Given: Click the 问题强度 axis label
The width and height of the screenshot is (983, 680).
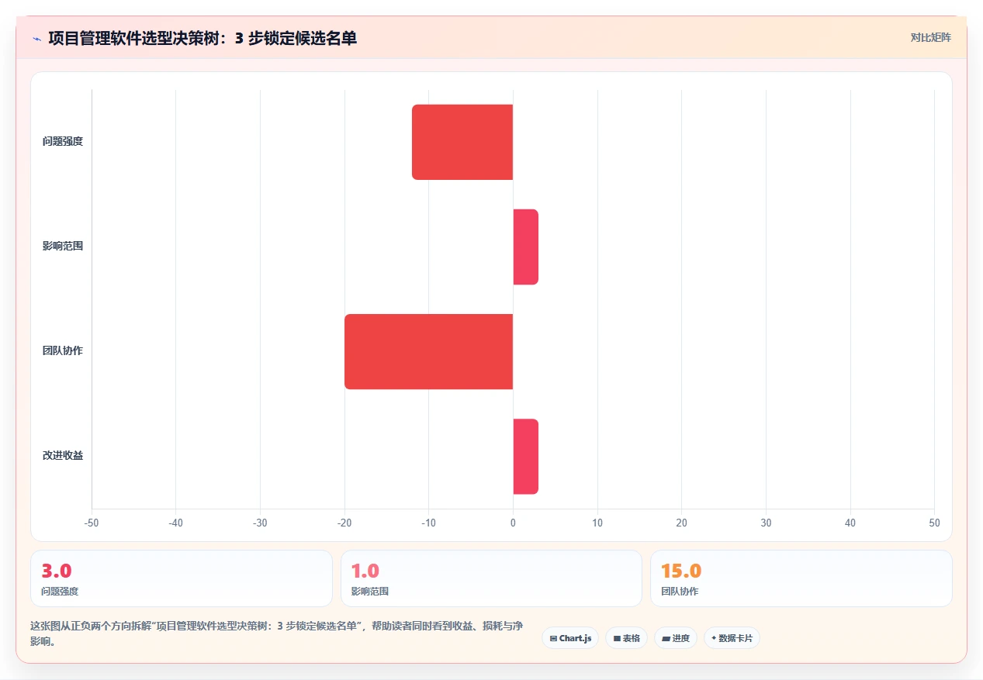Looking at the screenshot, I should [x=63, y=142].
